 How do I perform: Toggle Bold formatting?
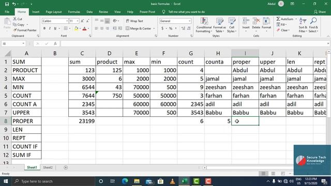pos(44,28)
